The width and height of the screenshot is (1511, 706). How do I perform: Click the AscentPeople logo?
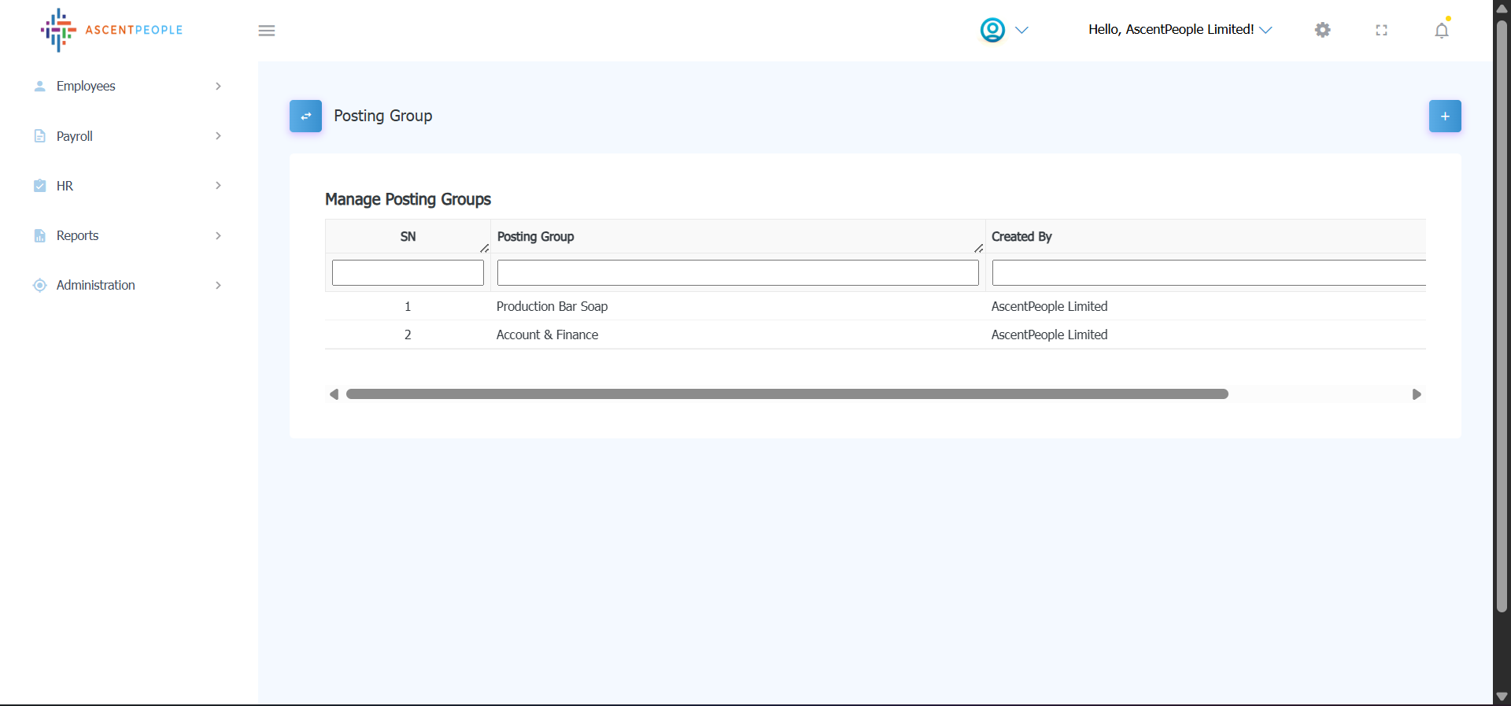coord(111,30)
